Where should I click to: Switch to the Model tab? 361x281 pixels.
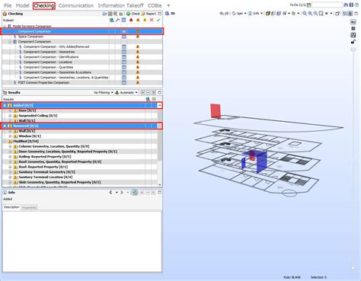23,5
